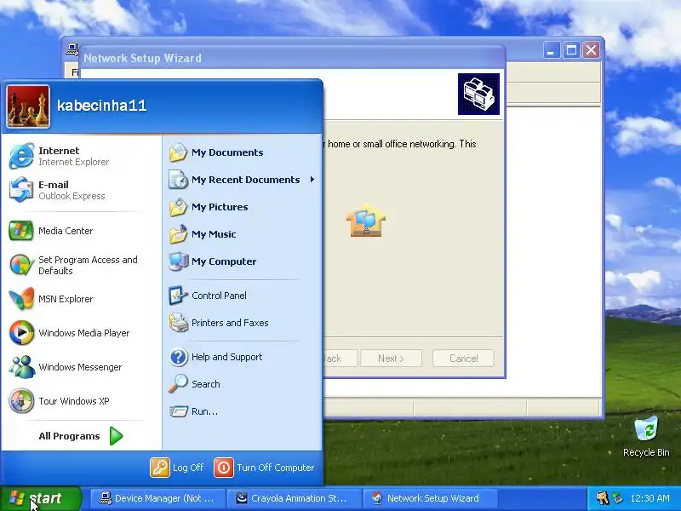Click the Log Off button

[177, 468]
